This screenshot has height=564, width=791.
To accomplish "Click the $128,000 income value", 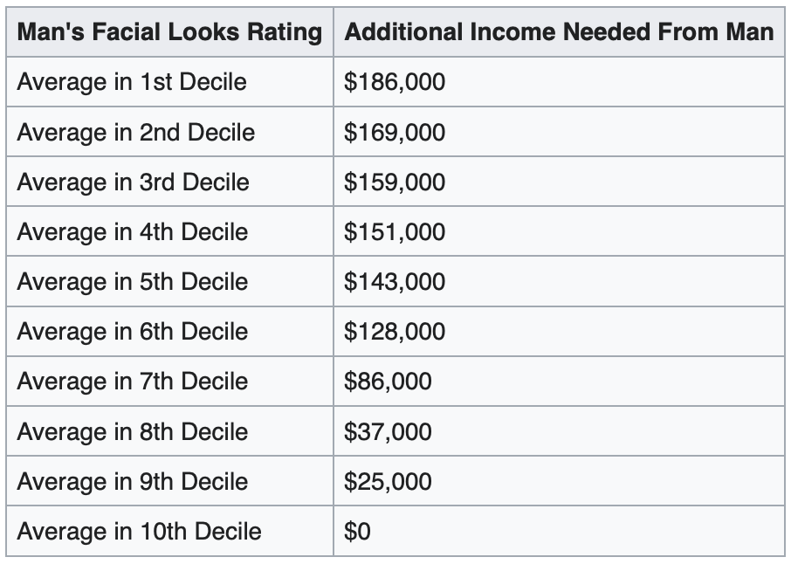I will [395, 332].
